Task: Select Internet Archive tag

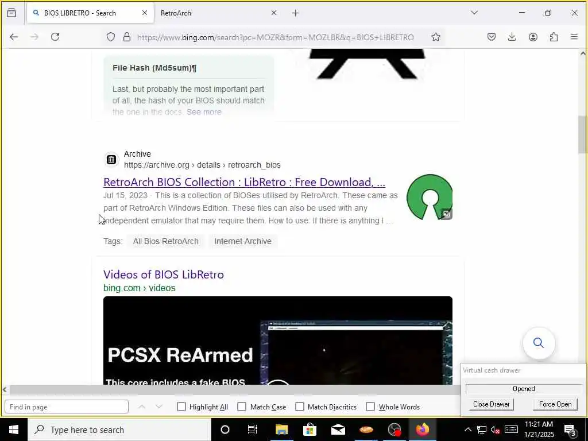Action: point(243,241)
